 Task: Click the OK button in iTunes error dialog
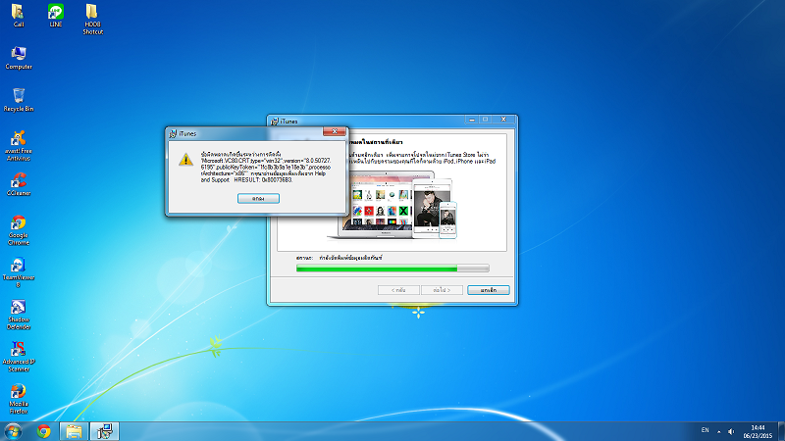tap(258, 199)
